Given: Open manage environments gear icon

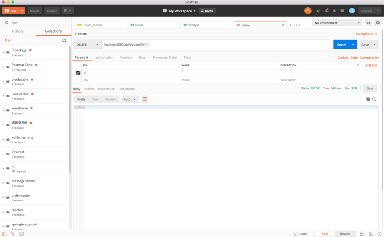Looking at the screenshot, I should [378, 23].
